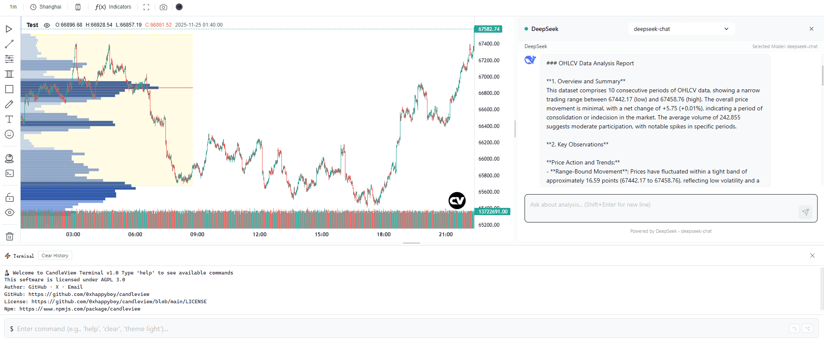The height and width of the screenshot is (341, 824).
Task: Open the emoji sticker tool
Action: click(9, 134)
